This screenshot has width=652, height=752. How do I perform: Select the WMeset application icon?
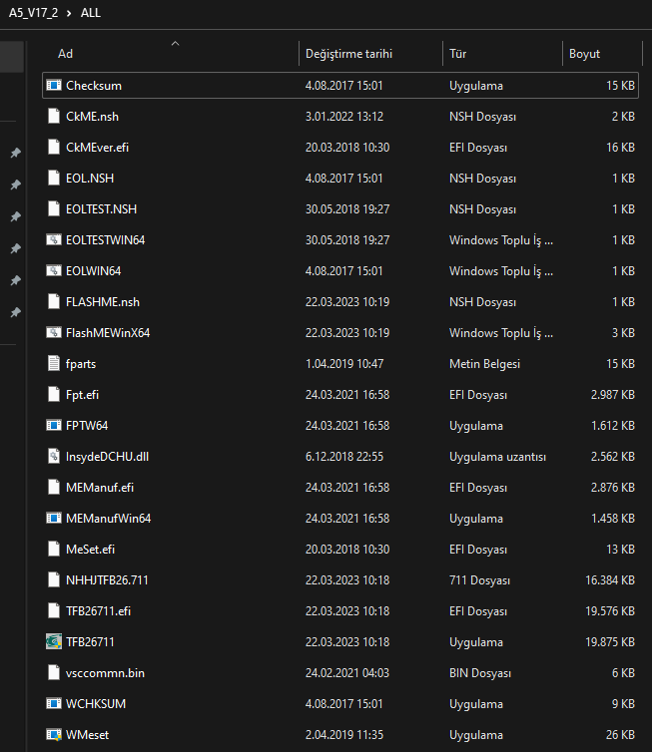(54, 735)
